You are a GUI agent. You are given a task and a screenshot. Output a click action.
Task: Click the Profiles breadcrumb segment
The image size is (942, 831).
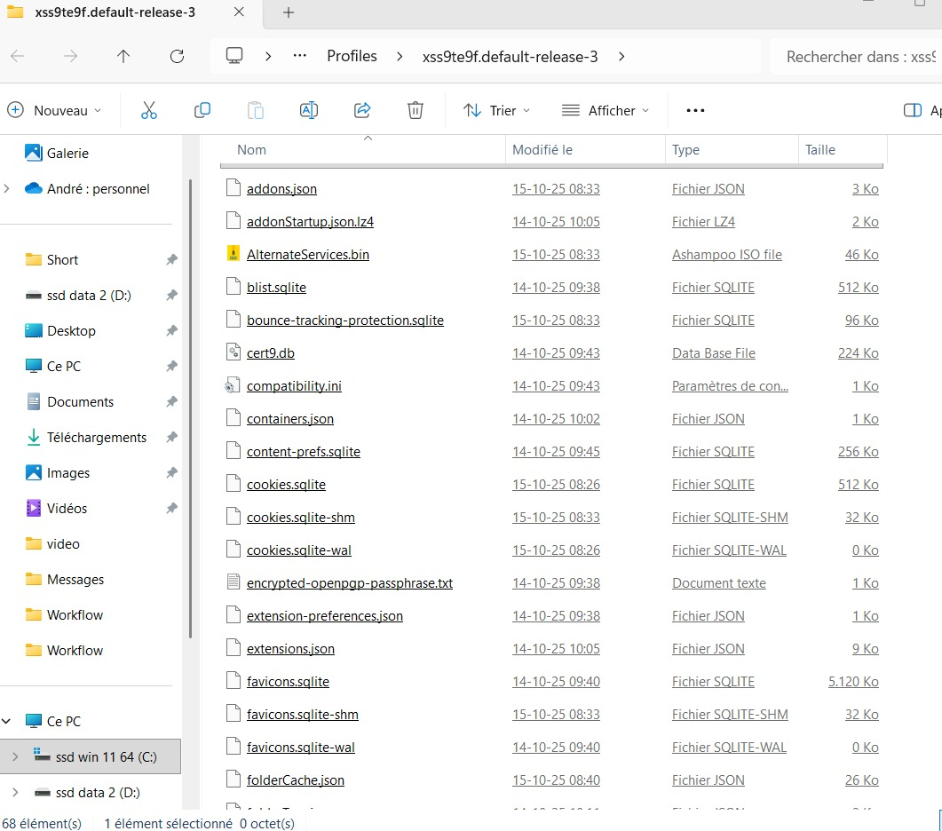point(352,56)
